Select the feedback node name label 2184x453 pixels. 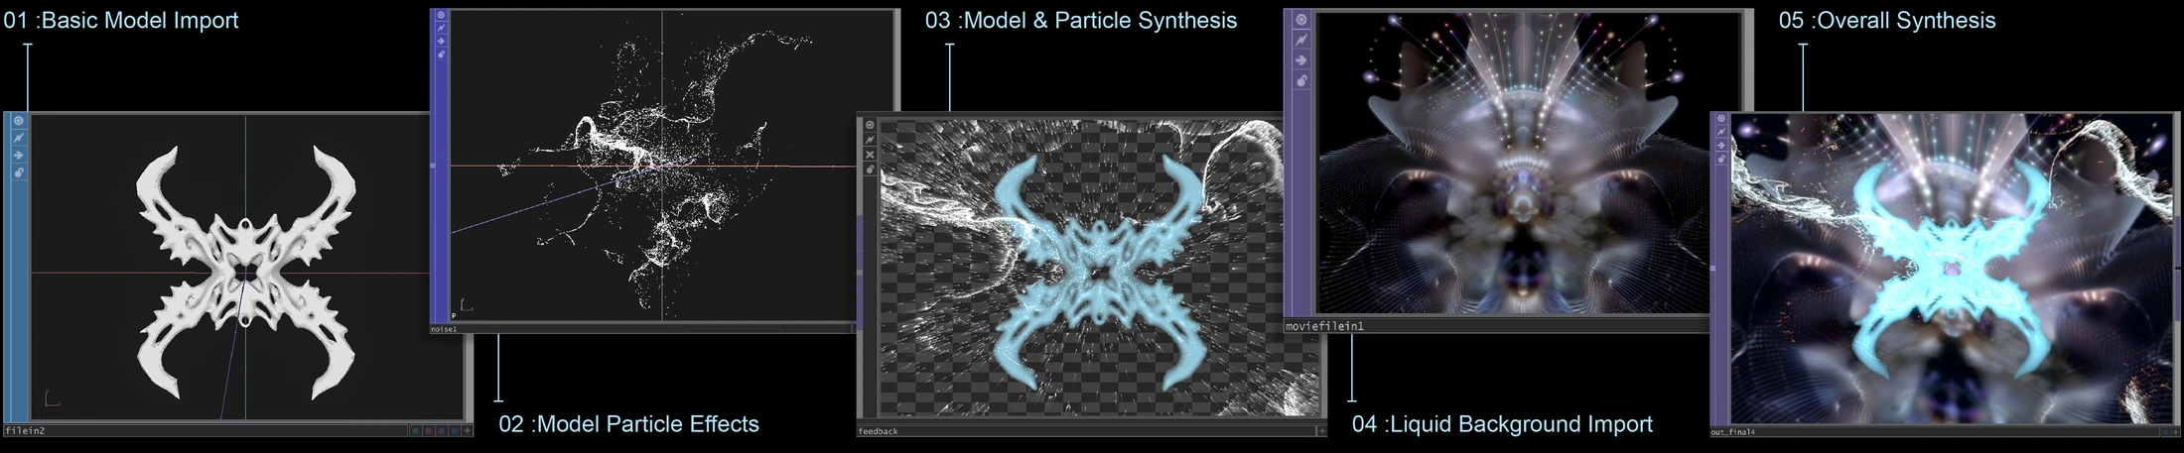coord(879,431)
